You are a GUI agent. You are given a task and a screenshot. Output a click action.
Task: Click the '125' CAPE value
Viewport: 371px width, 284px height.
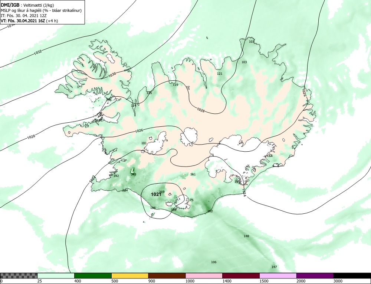coord(149,93)
